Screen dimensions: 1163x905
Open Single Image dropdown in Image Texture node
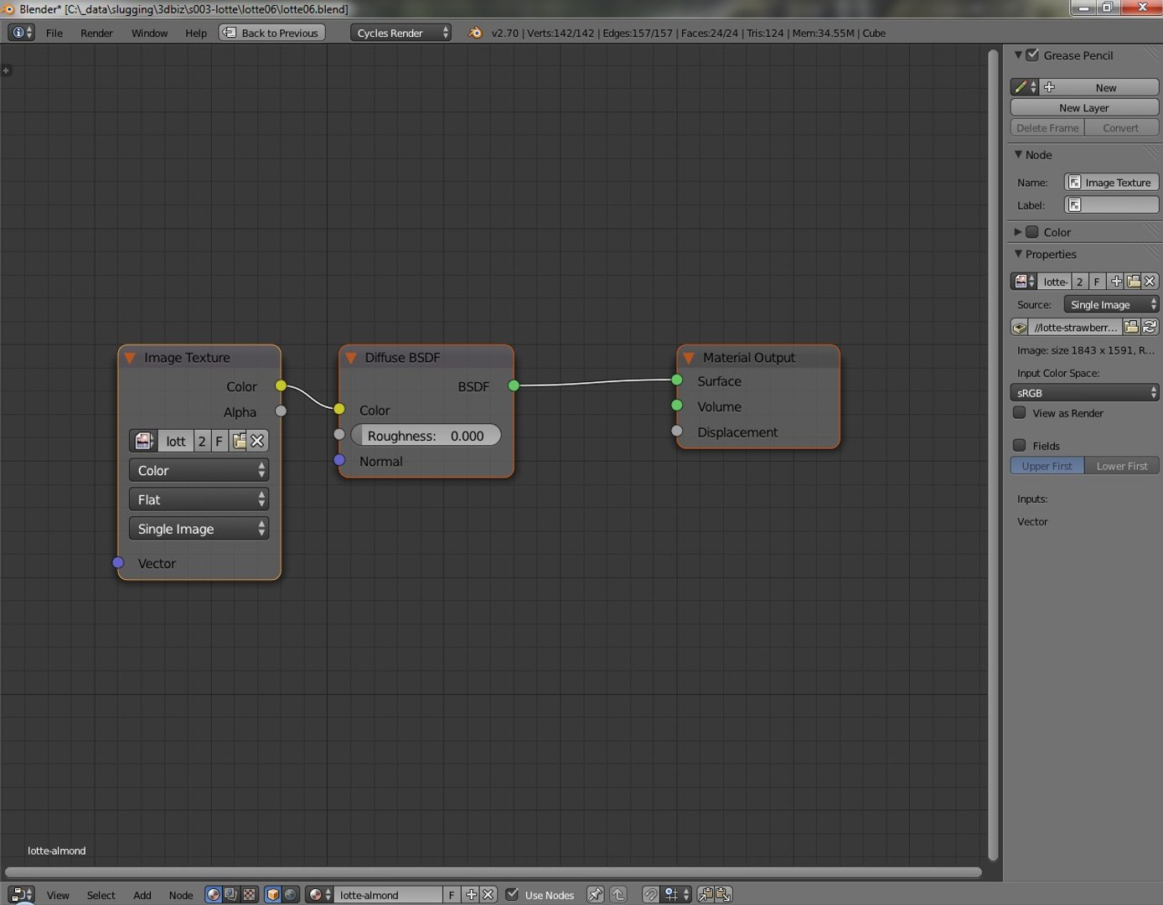tap(199, 529)
